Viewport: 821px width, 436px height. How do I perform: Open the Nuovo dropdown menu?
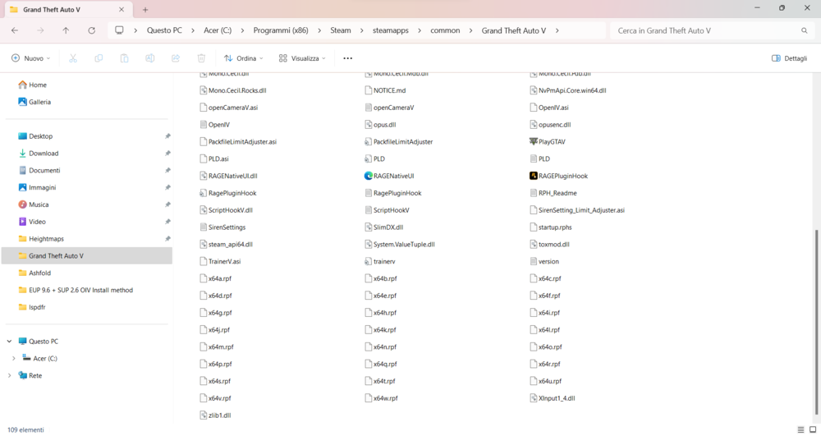tap(31, 58)
